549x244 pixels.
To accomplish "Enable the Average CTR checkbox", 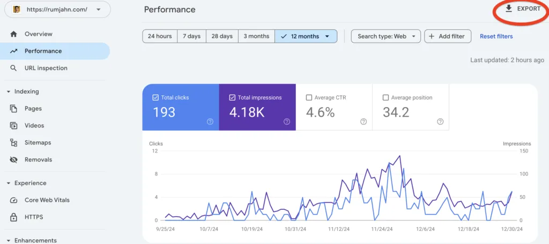I will point(309,98).
